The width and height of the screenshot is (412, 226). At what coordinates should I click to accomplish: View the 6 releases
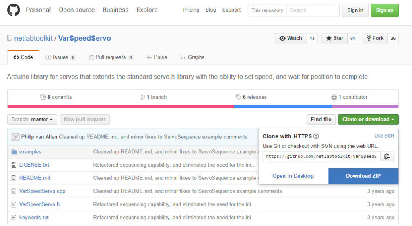(x=251, y=97)
